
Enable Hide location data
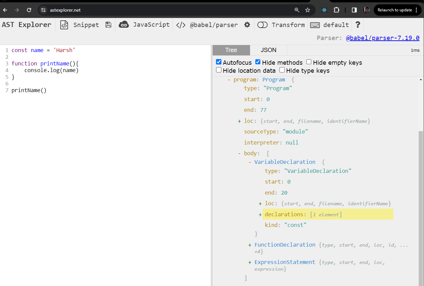click(x=219, y=70)
